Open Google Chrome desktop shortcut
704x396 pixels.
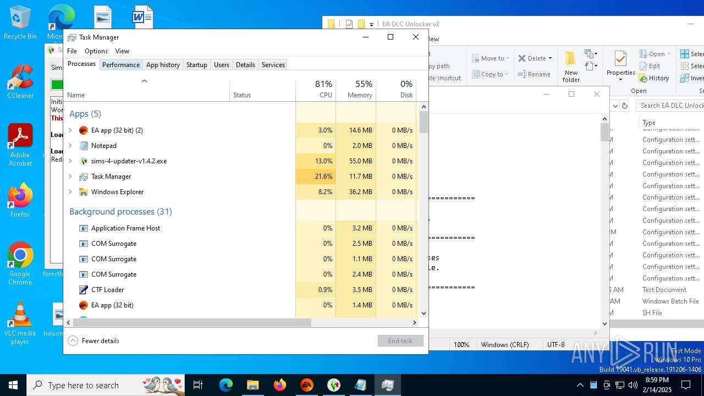click(20, 264)
